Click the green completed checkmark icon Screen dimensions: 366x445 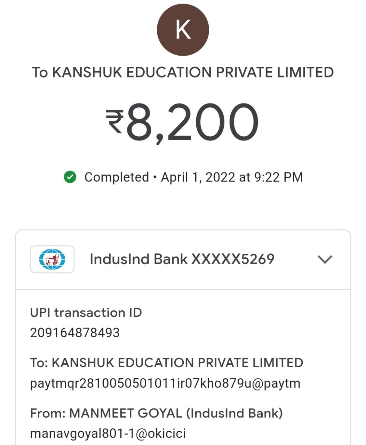point(70,177)
